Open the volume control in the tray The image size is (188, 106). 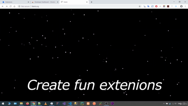[176, 104]
